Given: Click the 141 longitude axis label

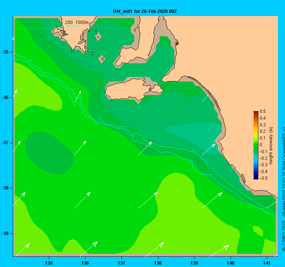Looking at the screenshot, I should point(266,263).
